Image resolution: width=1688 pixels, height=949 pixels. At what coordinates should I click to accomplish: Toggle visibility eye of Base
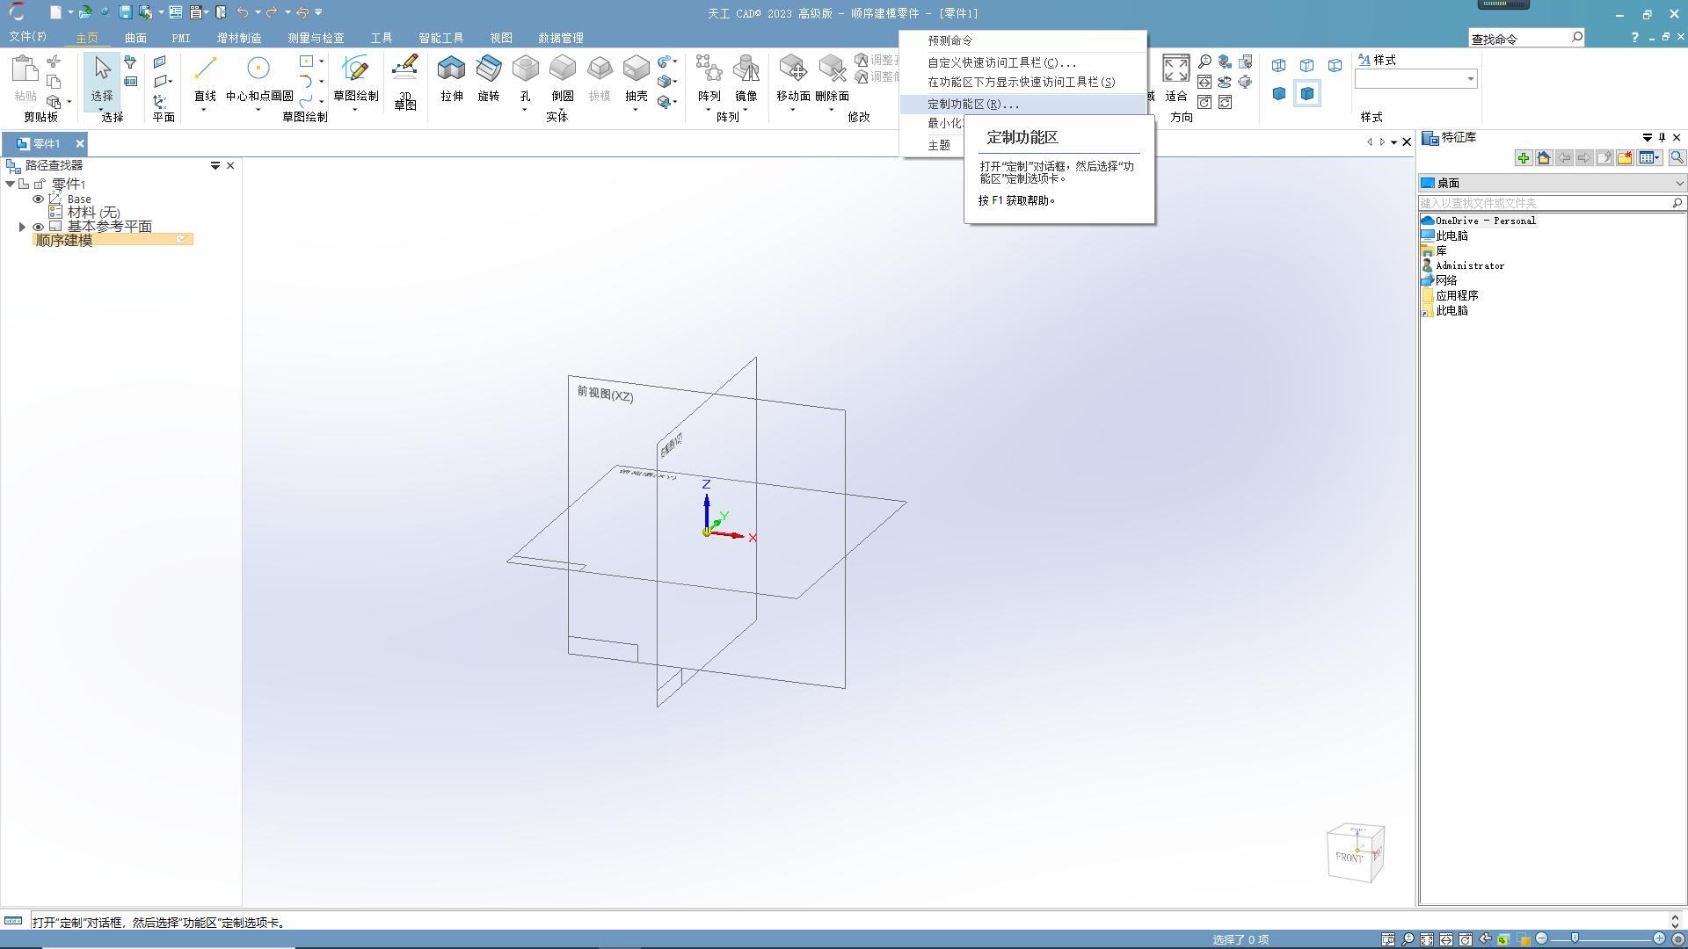coord(38,199)
